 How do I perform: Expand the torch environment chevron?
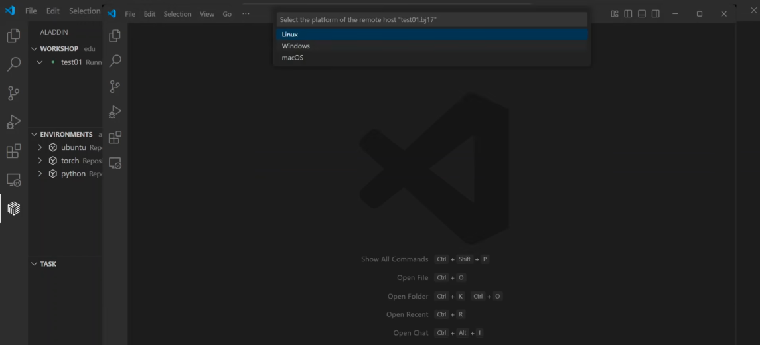[x=40, y=161]
